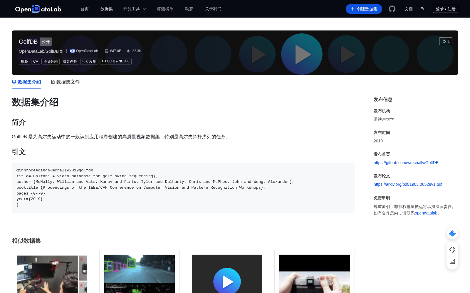The image size is (470, 293).
Task: Click the 行动发现 tag
Action: tap(89, 62)
